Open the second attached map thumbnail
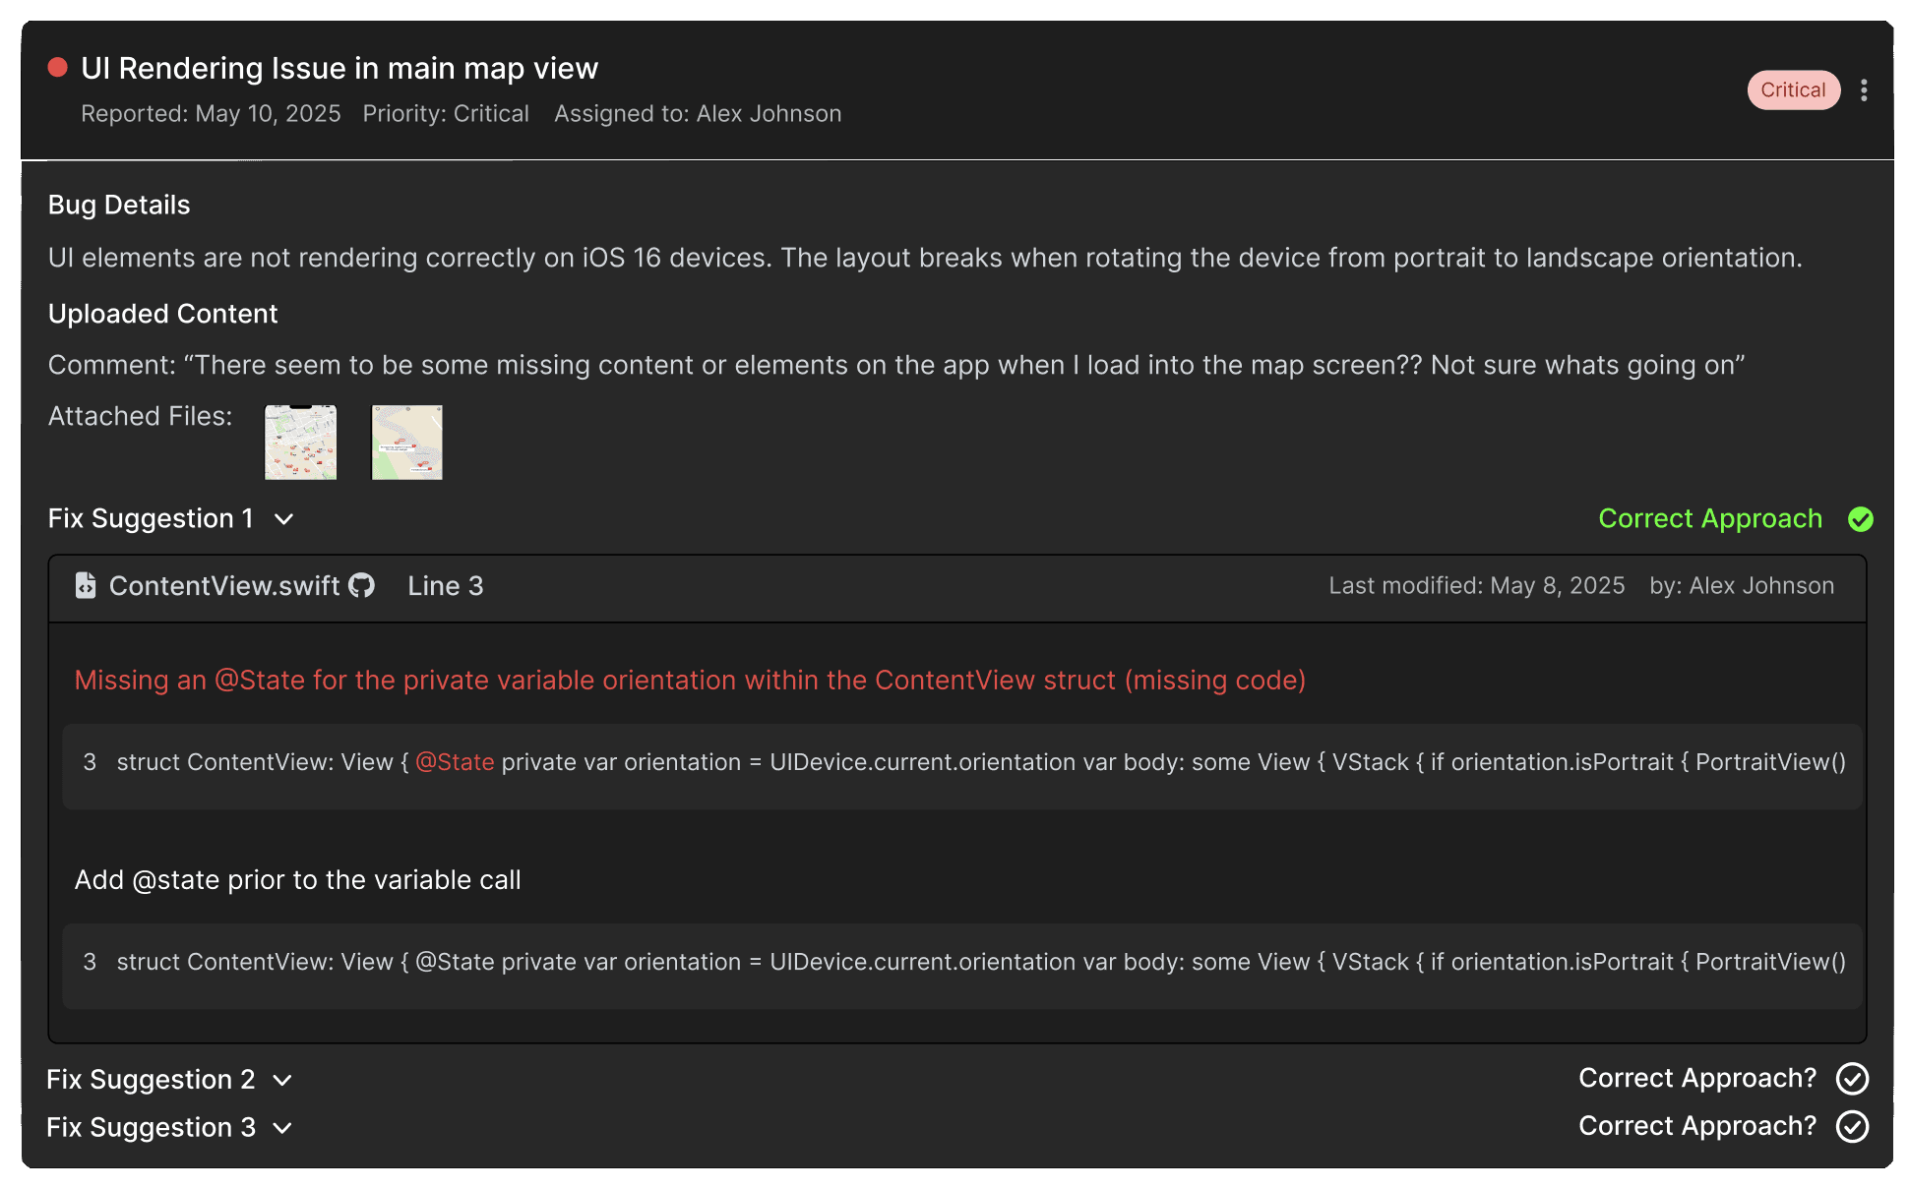The width and height of the screenshot is (1909, 1188). [406, 443]
